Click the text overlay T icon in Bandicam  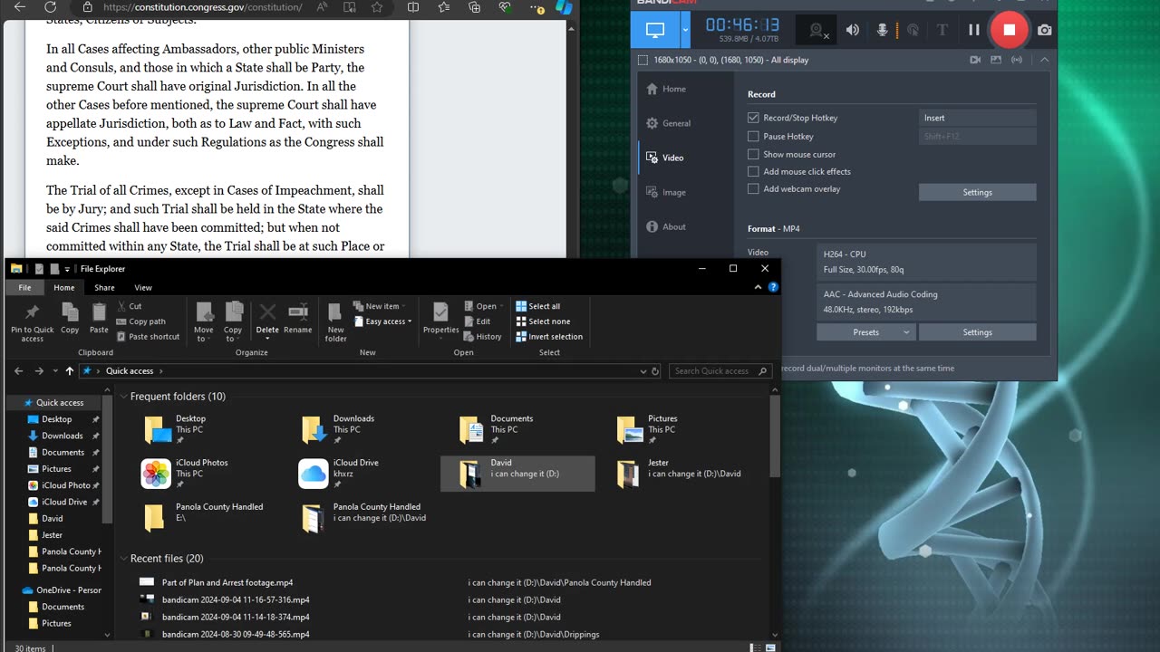point(942,30)
